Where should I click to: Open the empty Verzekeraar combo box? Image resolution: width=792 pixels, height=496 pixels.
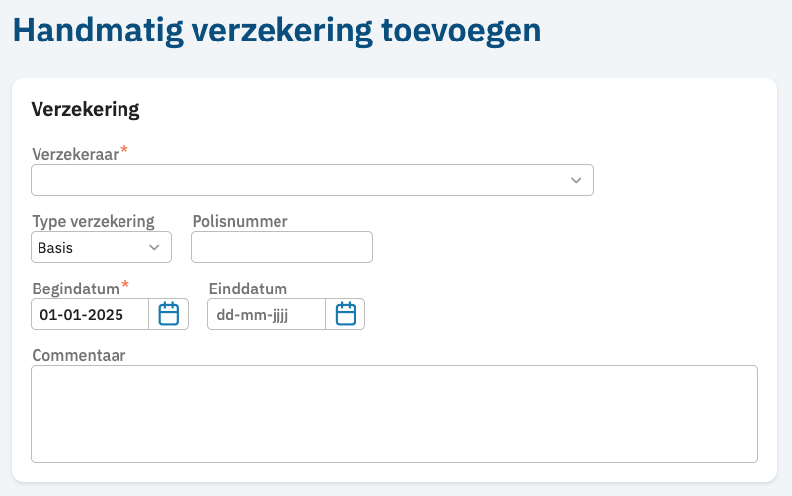296,180
